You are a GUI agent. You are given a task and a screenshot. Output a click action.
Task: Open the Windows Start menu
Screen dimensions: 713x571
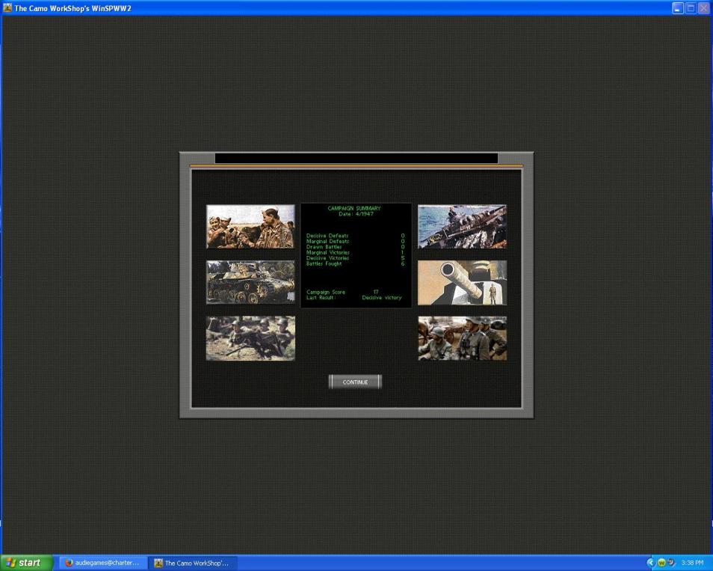point(27,563)
